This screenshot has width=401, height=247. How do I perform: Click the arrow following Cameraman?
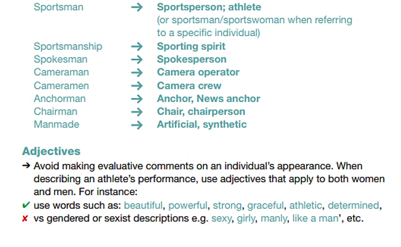(137, 72)
